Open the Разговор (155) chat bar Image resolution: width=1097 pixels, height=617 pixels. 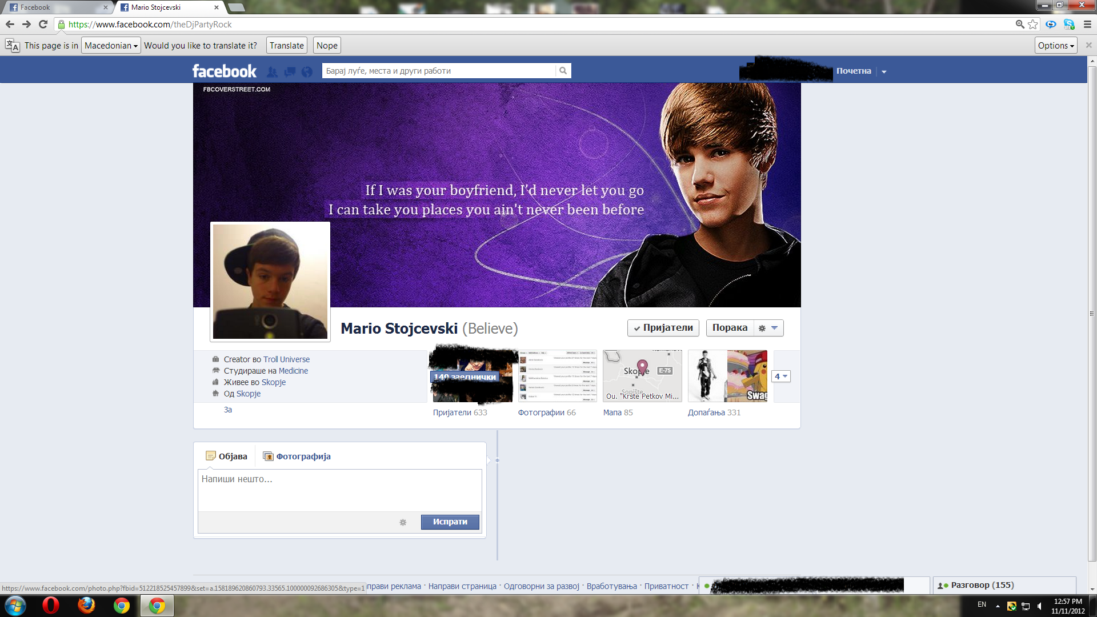1004,585
